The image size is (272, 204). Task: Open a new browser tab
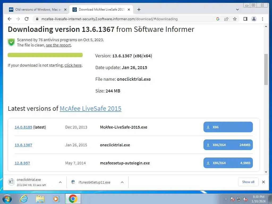[x=139, y=10]
